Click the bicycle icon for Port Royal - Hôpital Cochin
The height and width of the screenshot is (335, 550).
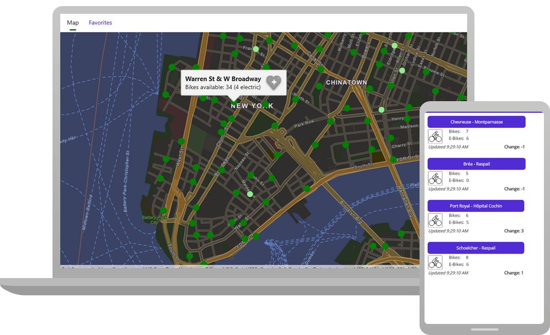coord(435,219)
